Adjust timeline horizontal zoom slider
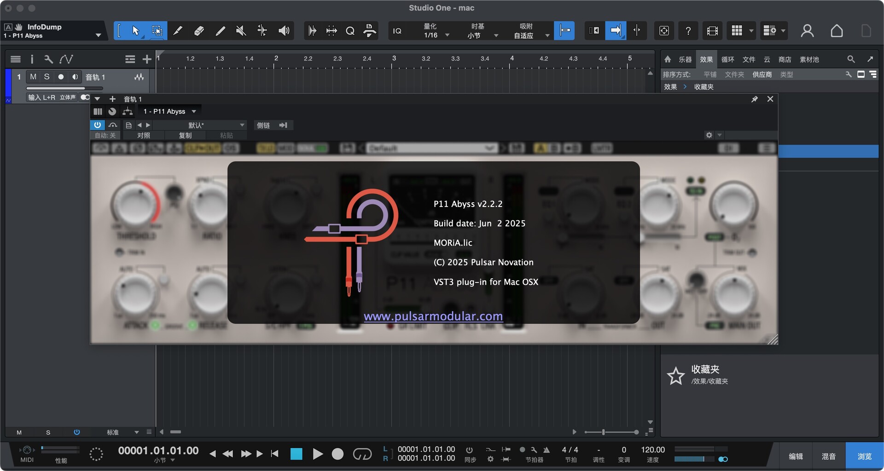Viewport: 884px width, 471px height. coord(611,432)
